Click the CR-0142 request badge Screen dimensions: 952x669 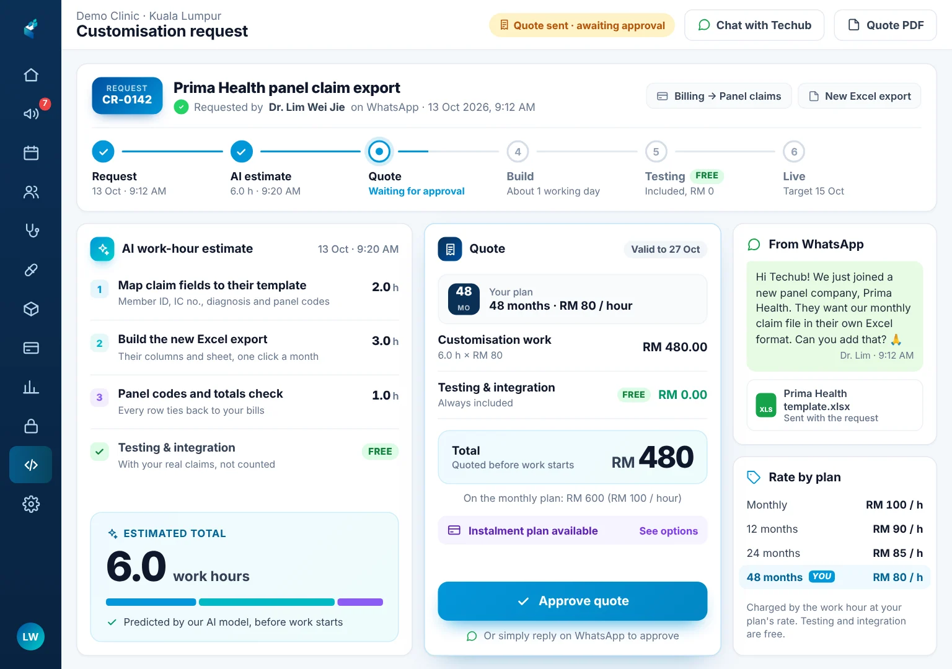(x=127, y=95)
